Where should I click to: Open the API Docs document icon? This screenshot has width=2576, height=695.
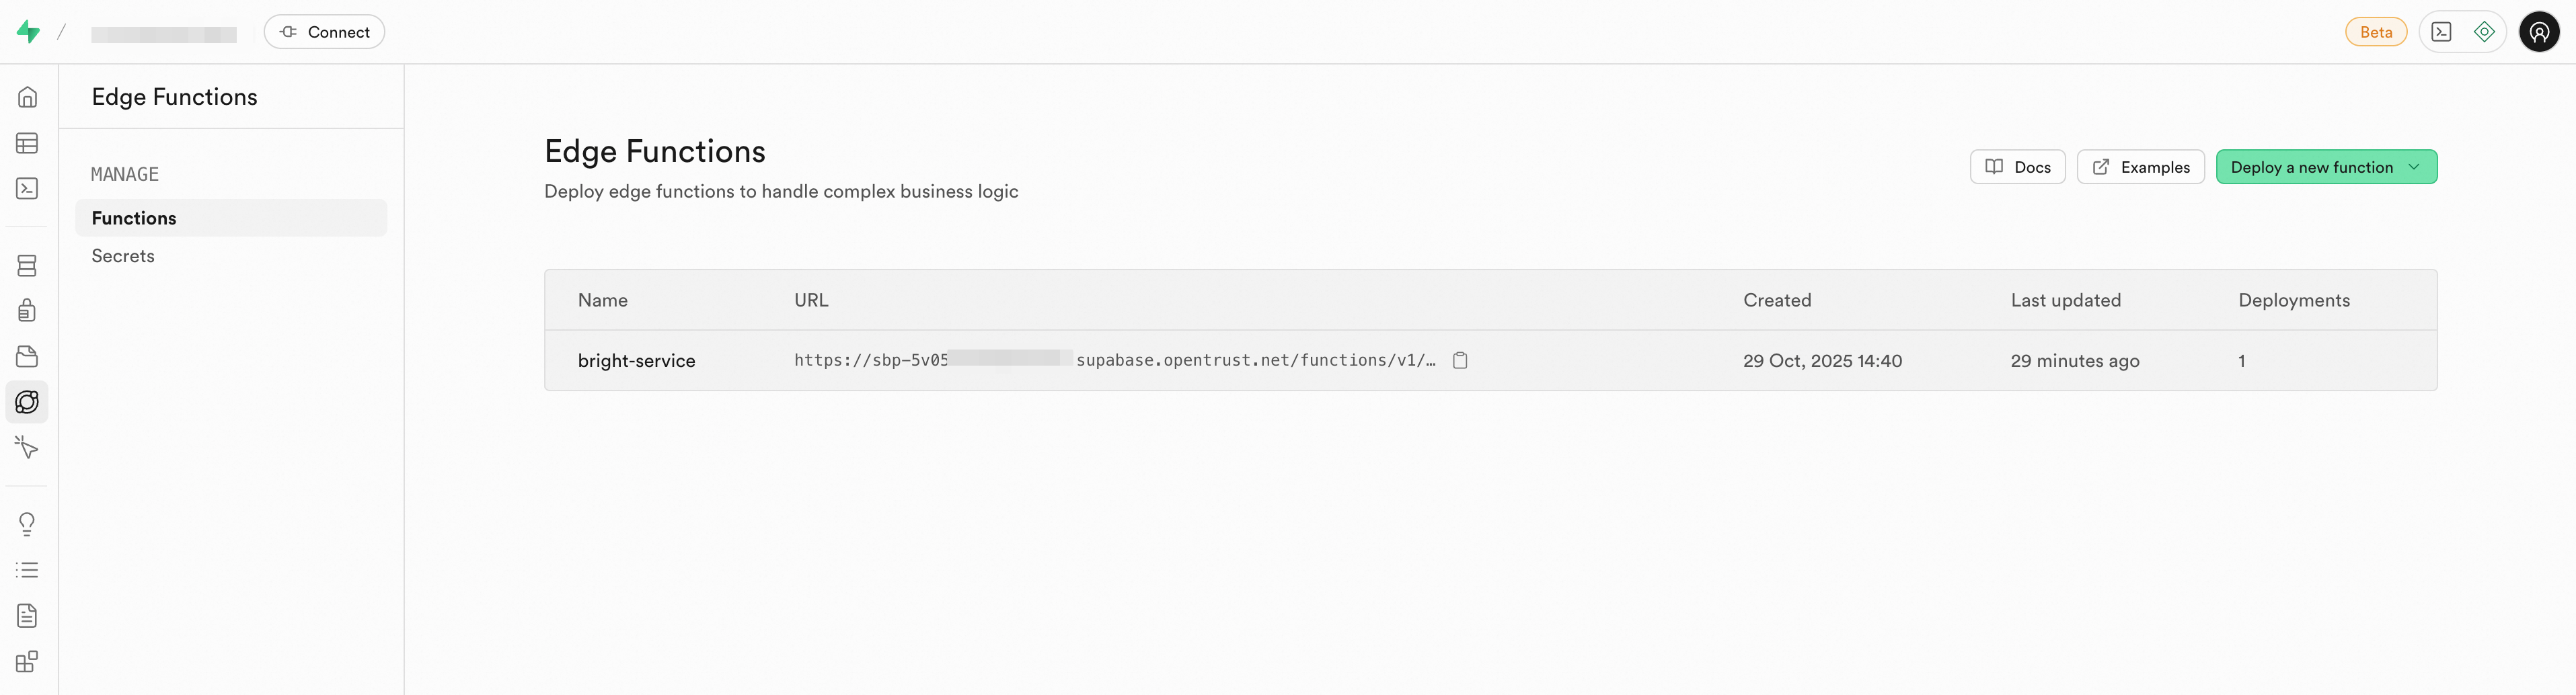(27, 615)
